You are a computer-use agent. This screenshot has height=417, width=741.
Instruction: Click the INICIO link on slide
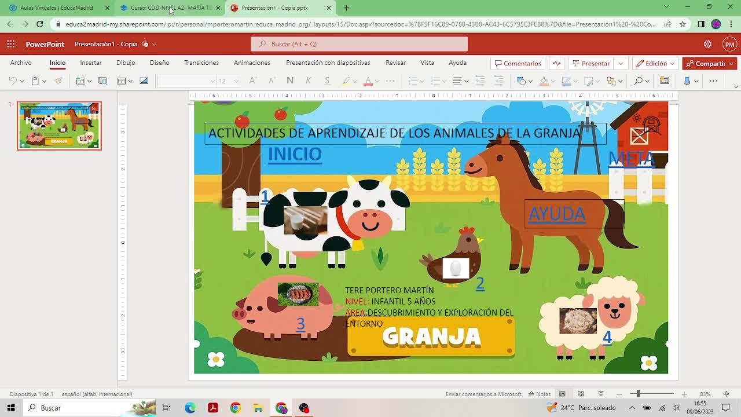click(x=295, y=154)
